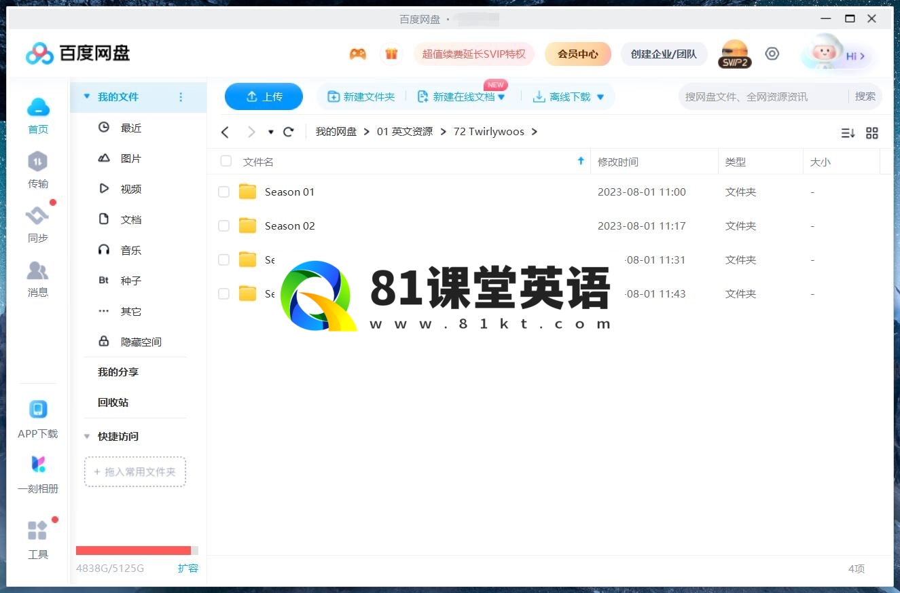Viewport: 900px width, 593px height.
Task: Focus the 搜网盘文件 search field
Action: coord(763,96)
